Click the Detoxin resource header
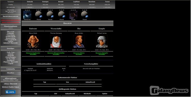 point(30,2)
